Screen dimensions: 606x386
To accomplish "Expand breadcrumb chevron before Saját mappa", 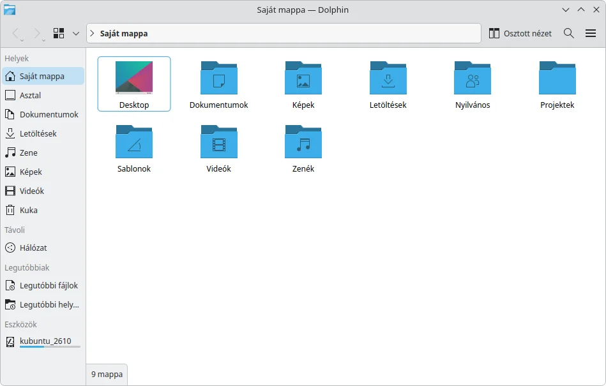I will 93,33.
